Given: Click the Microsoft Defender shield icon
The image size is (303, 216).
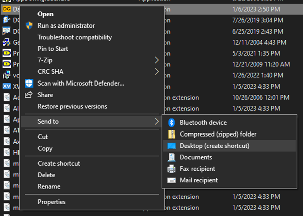Looking at the screenshot, I should coord(29,83).
